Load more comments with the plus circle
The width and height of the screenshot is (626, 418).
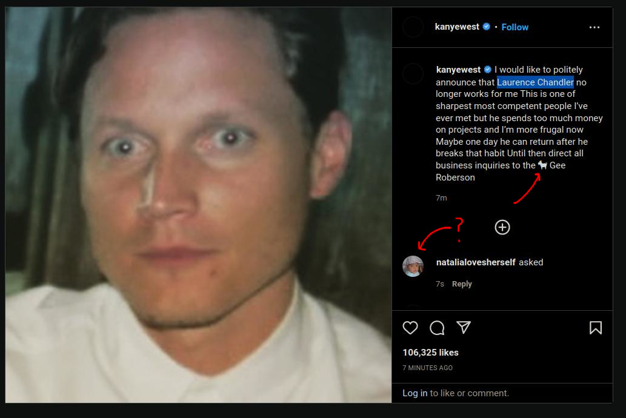pos(502,227)
